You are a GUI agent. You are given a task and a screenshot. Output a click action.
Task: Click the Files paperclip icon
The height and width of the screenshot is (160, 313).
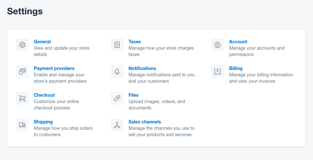(x=117, y=98)
